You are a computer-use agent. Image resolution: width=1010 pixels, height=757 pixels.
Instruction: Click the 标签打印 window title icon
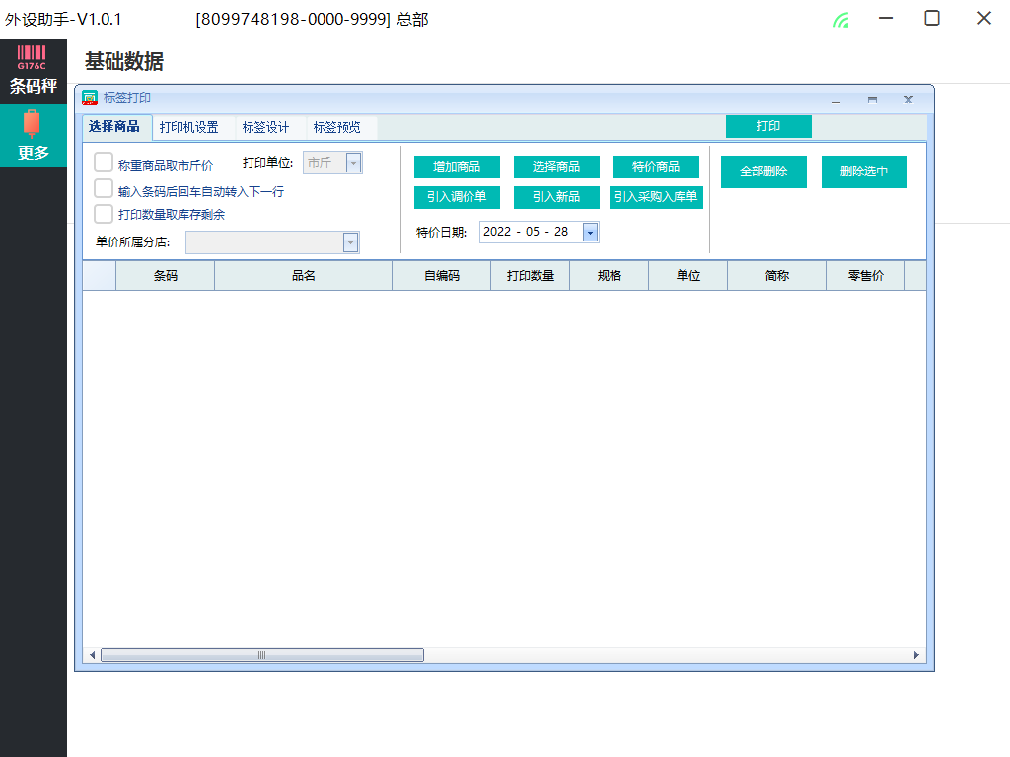(89, 99)
